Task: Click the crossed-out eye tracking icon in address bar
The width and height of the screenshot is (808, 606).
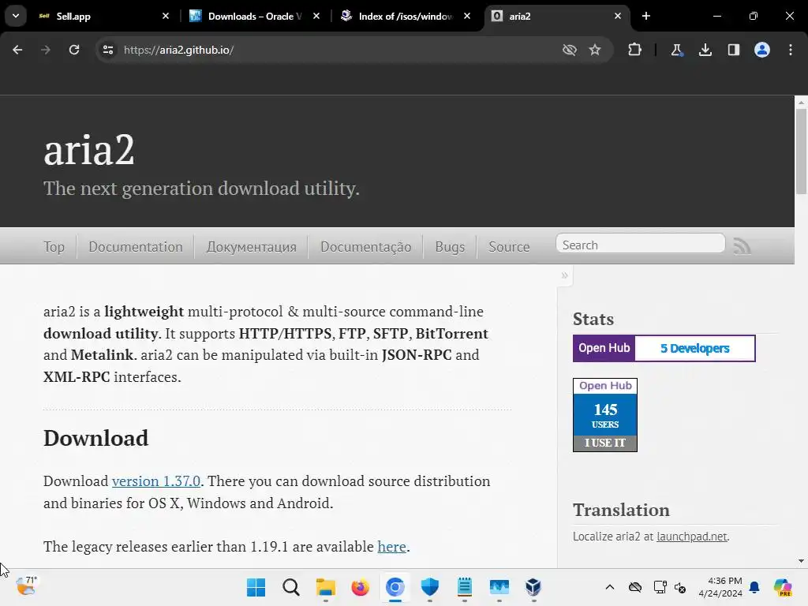Action: pyautogui.click(x=570, y=50)
